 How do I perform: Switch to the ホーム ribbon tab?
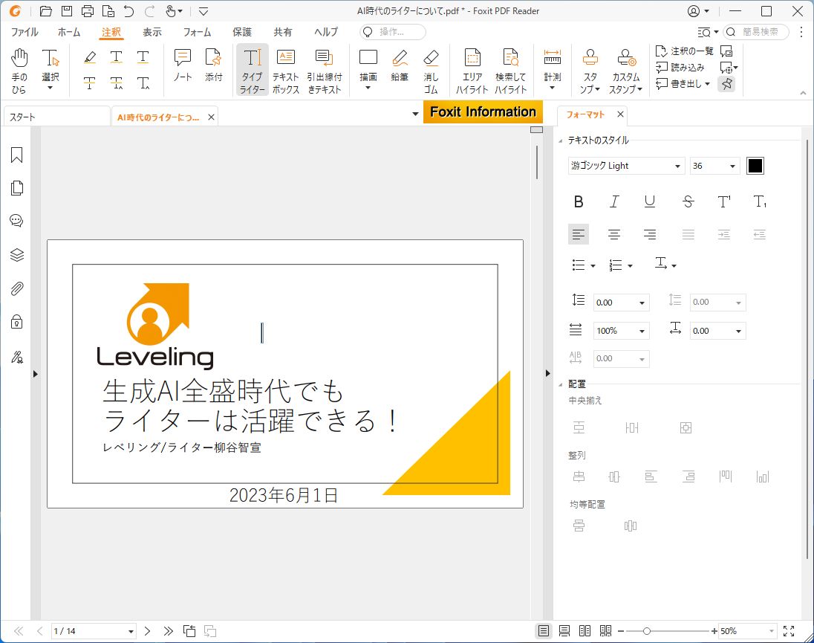(69, 32)
